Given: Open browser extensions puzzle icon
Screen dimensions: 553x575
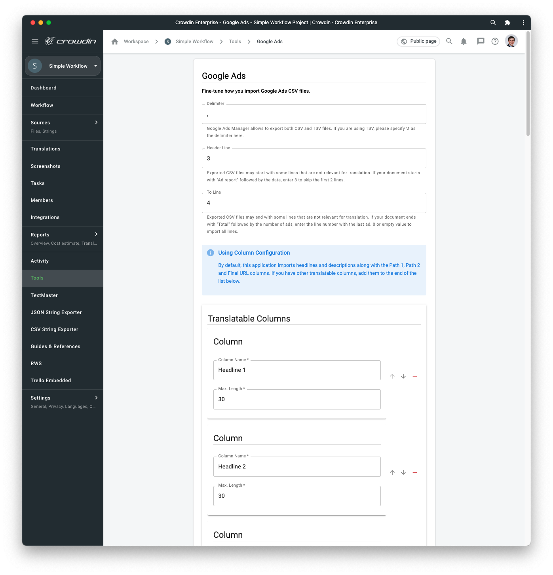Looking at the screenshot, I should [507, 23].
